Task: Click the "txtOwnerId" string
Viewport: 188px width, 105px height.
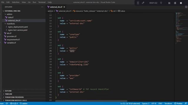Action: [75, 89]
